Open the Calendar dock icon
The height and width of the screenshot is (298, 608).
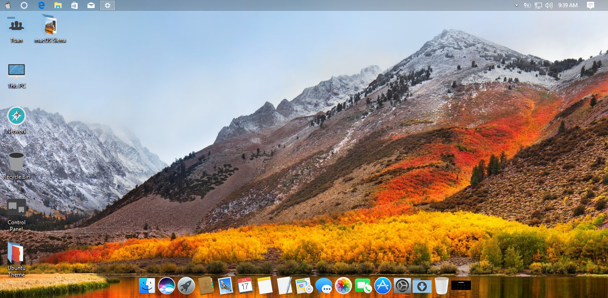click(x=245, y=285)
